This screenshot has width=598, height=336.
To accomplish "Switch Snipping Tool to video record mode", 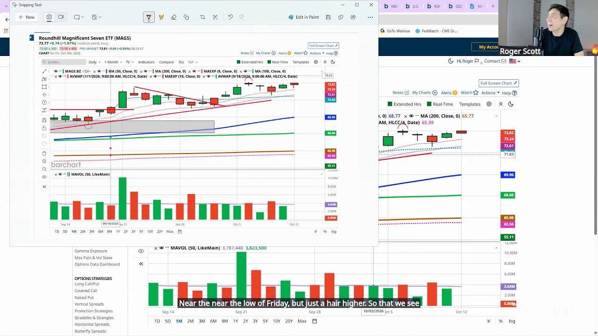I will coord(61,17).
